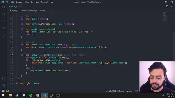This screenshot has height=98, width=175.
Task: Click line number 48 in gutter
Action: pos(11,84)
